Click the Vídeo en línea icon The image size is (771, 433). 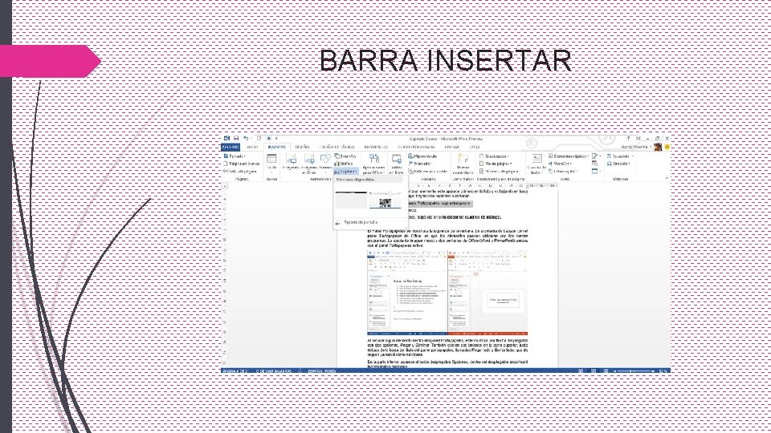pos(396,164)
